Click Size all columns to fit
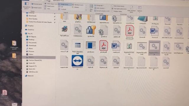Screen dimensions: 189x106 point(102,11)
